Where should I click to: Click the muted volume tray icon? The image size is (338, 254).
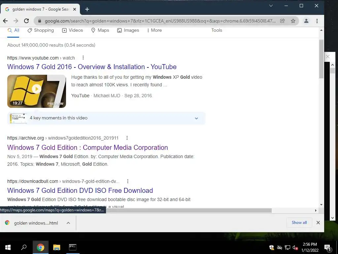(295, 247)
